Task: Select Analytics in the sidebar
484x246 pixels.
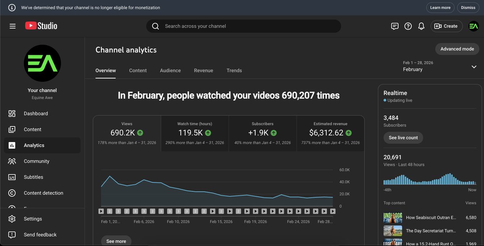Action: 42,145
